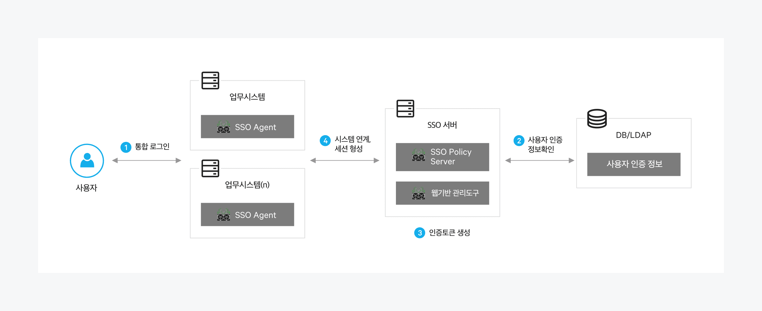Select step 2 badge next to 사용자 인증 정보확인
The image size is (762, 311).
tap(519, 141)
